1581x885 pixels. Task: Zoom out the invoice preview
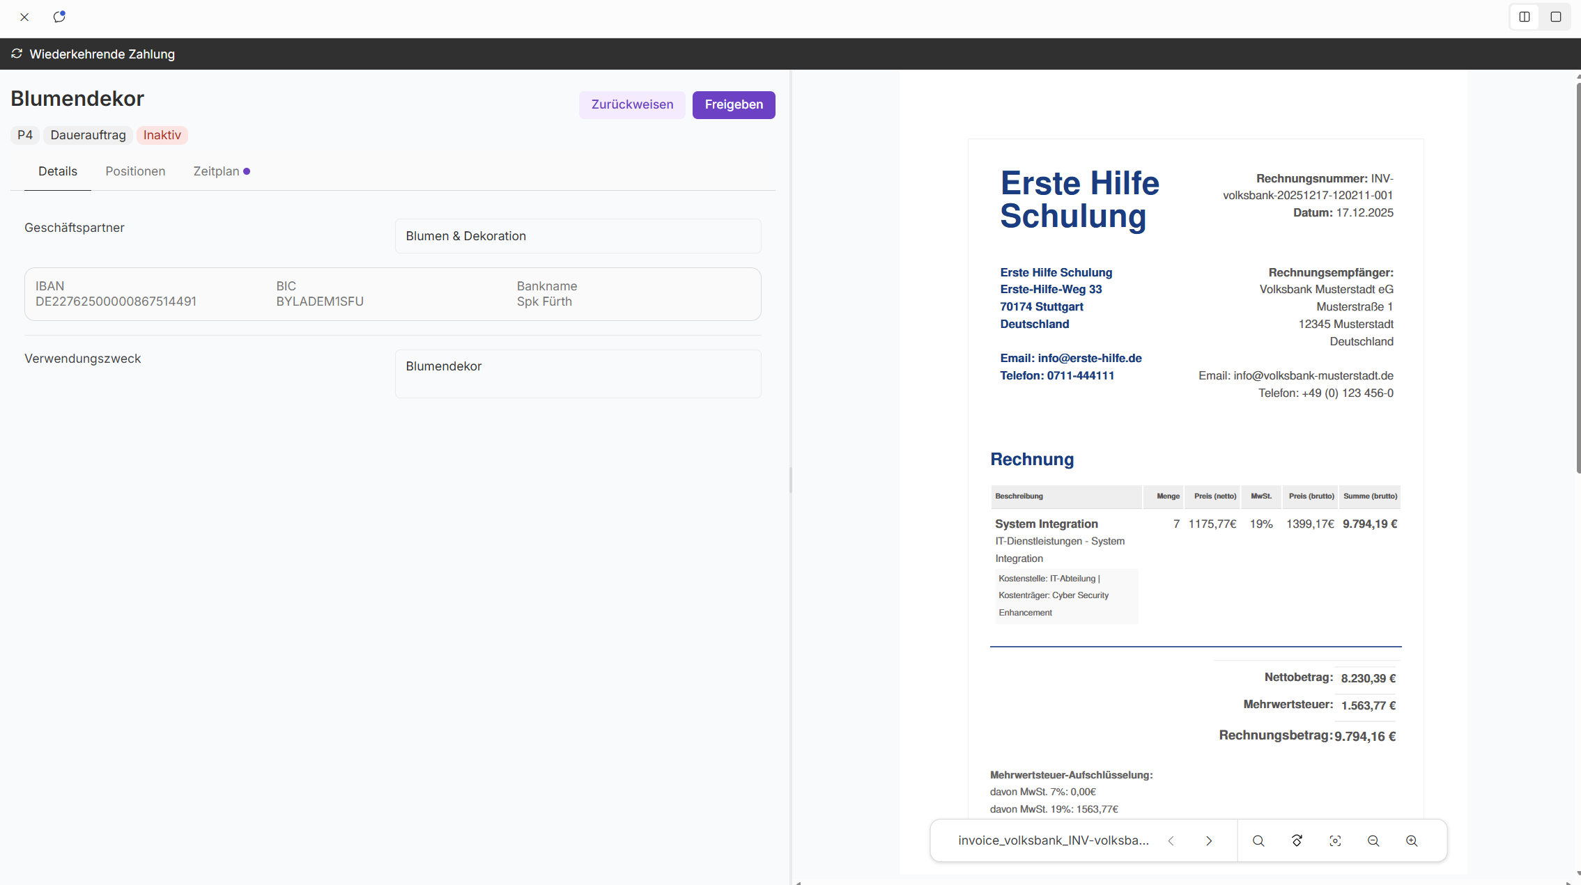coord(1373,840)
